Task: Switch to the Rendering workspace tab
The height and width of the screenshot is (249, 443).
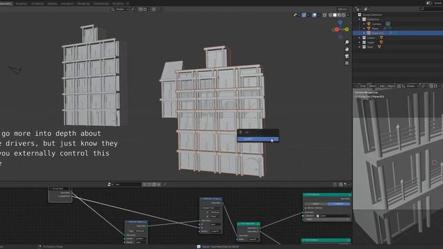Action: click(83, 3)
